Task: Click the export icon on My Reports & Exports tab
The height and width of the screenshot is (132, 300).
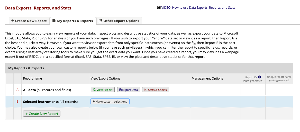Action: coord(54,21)
